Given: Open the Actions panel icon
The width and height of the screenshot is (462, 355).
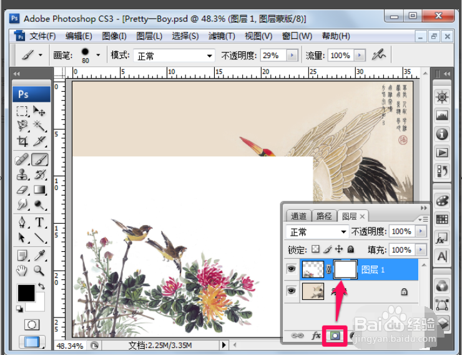Looking at the screenshot, I should click(x=442, y=152).
